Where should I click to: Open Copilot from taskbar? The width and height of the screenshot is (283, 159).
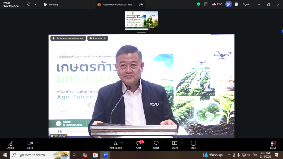pos(85,155)
